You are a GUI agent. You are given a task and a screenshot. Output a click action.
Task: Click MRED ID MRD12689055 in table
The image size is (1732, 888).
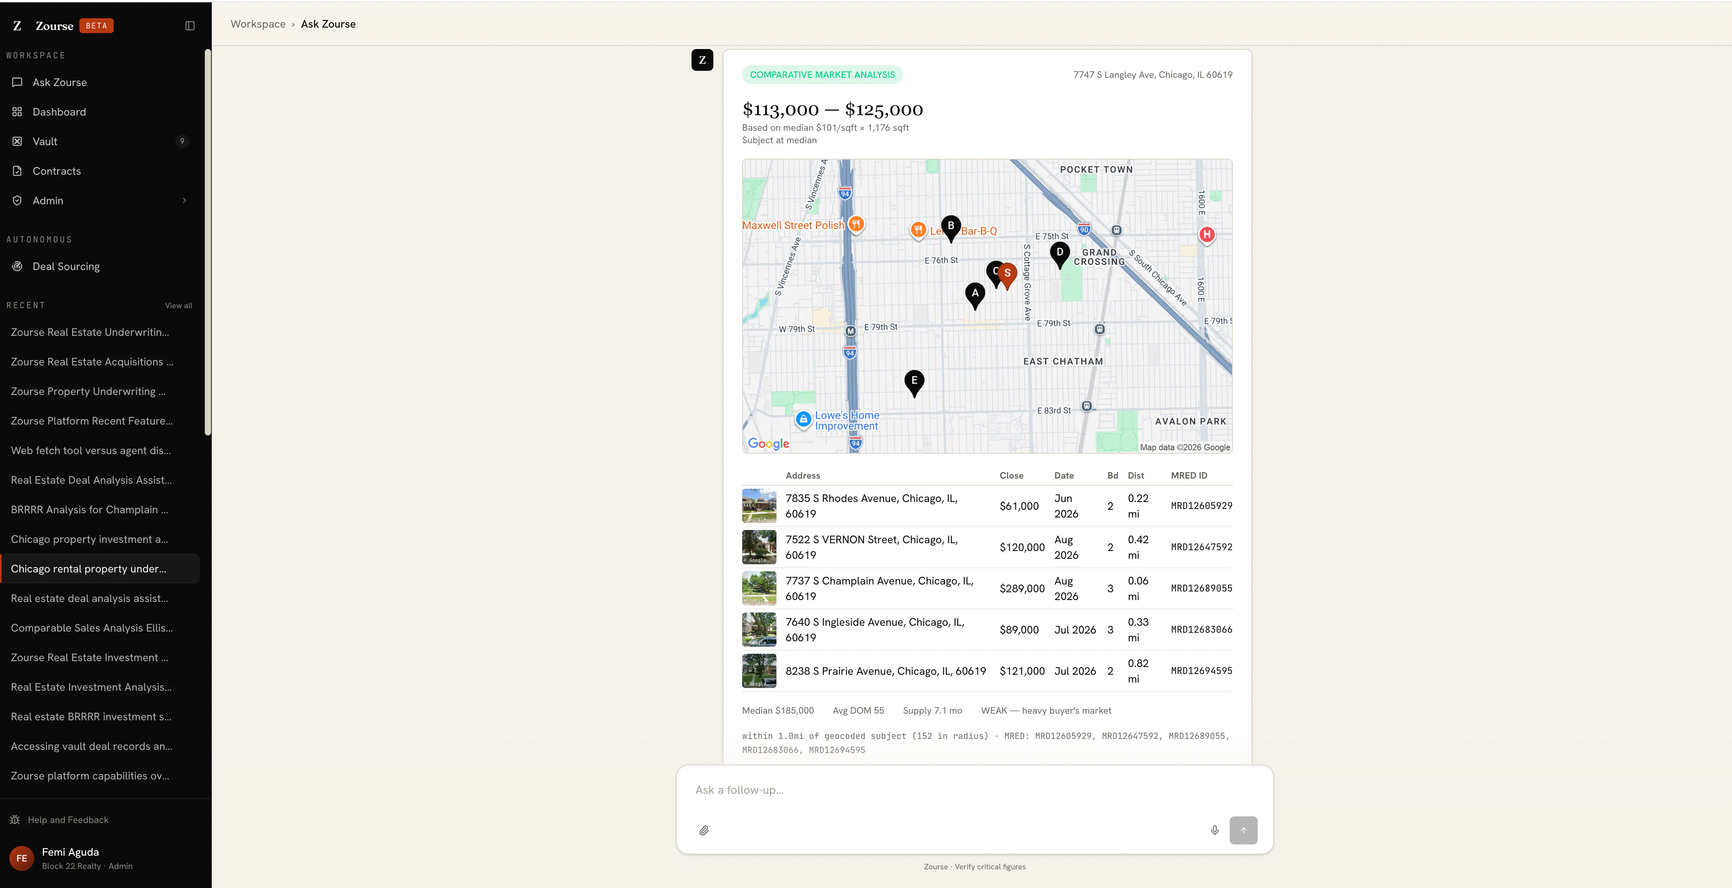tap(1202, 588)
